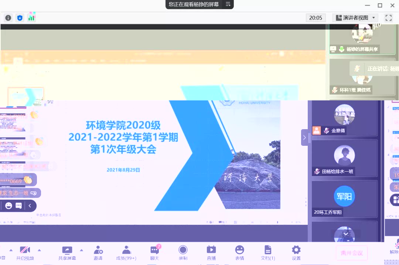This screenshot has width=399, height=265.
Task: Click the 离开会议 leave meeting button
Action: point(352,253)
